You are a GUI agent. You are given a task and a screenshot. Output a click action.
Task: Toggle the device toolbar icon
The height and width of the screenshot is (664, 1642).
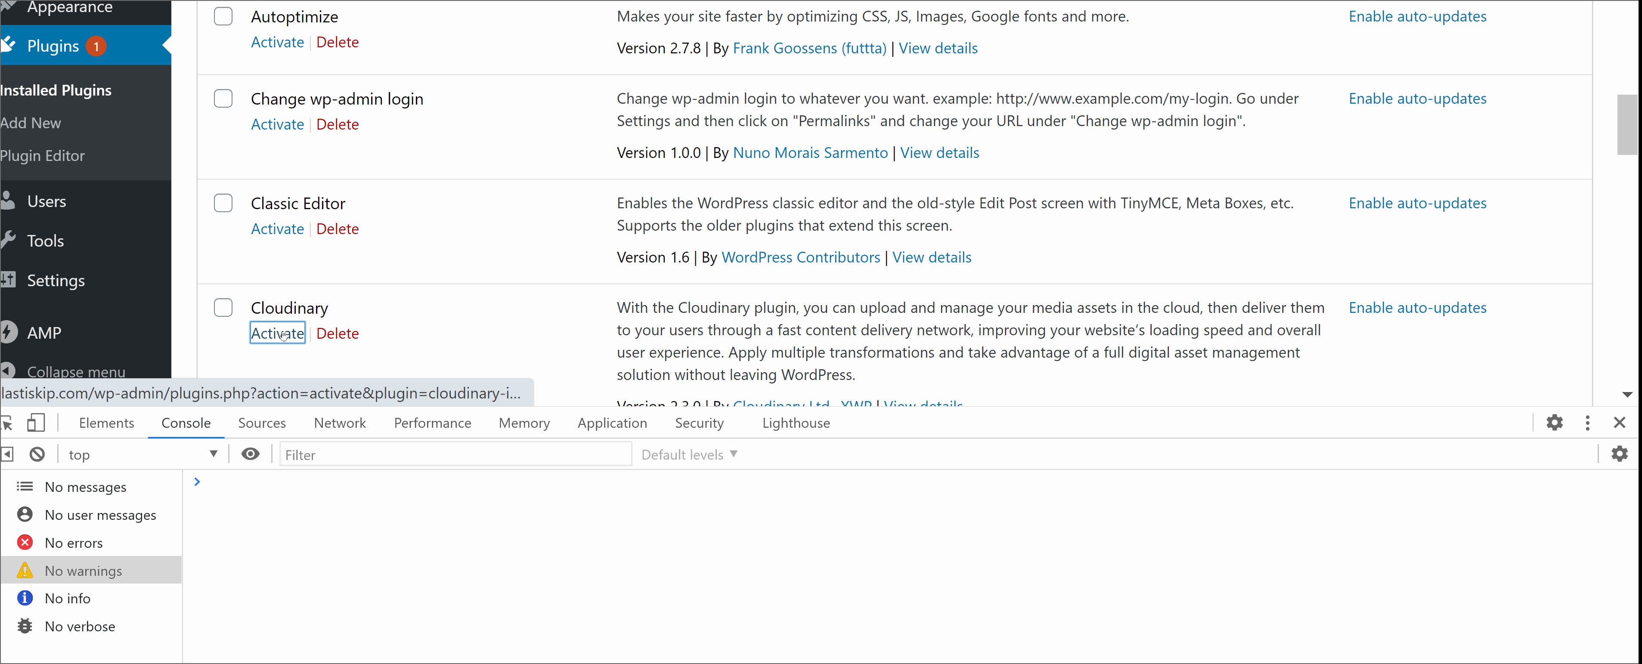coord(36,423)
